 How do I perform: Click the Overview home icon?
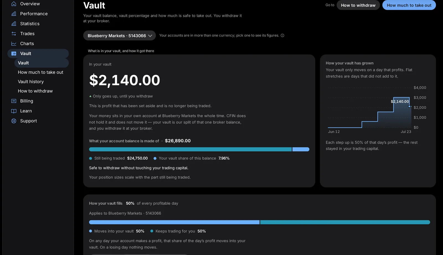point(14,4)
